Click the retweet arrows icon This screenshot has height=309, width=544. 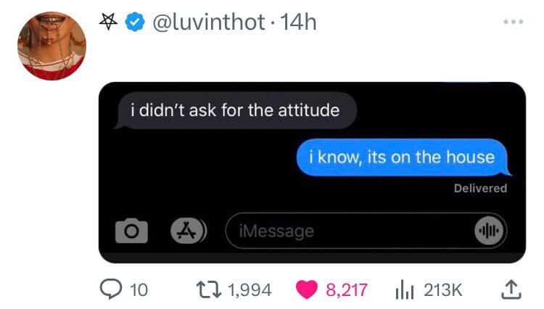point(208,289)
